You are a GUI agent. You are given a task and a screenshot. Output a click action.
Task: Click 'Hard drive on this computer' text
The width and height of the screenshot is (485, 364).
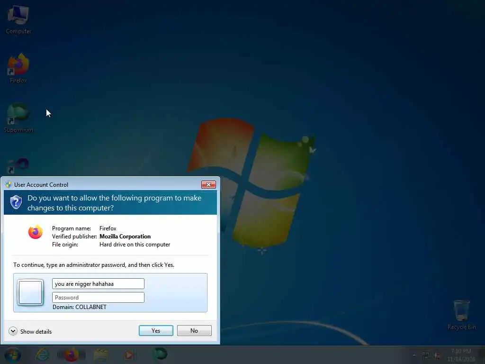135,245
